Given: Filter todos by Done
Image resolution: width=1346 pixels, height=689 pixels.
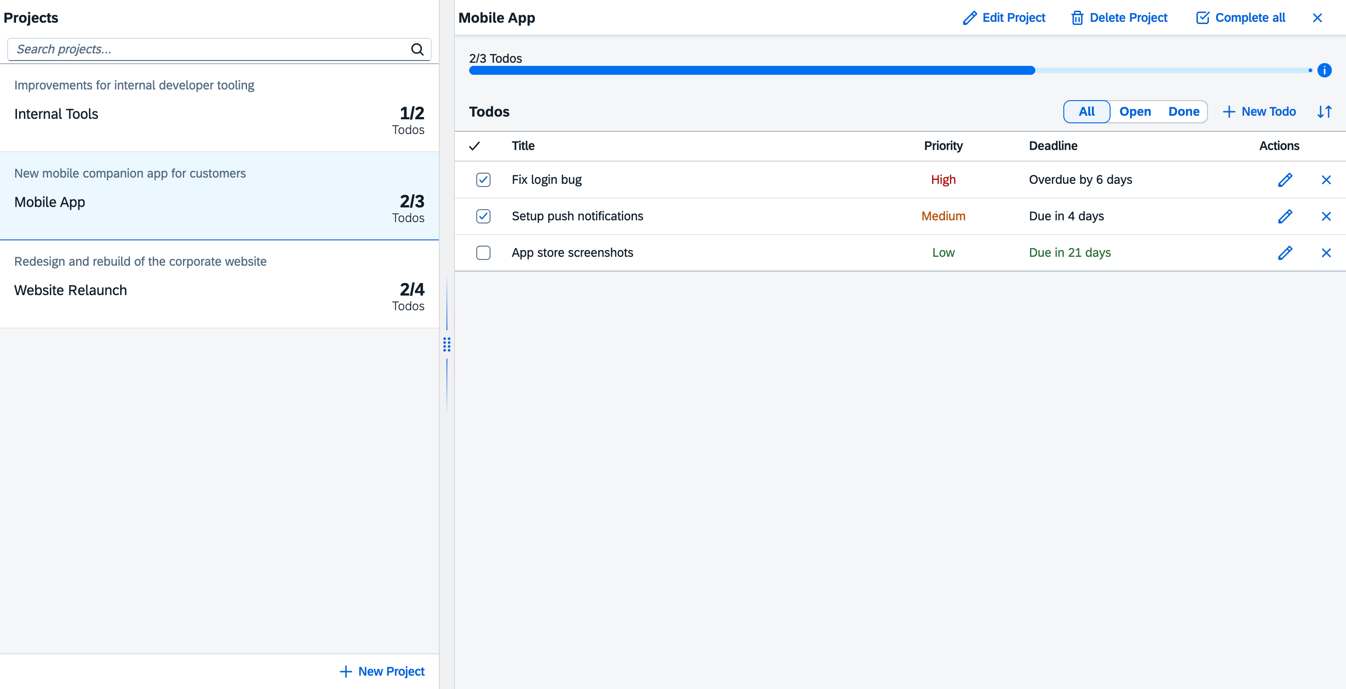Looking at the screenshot, I should [1184, 112].
